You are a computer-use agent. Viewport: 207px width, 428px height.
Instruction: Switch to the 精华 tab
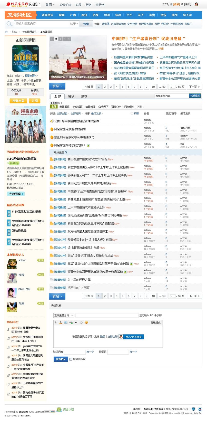tap(71, 96)
